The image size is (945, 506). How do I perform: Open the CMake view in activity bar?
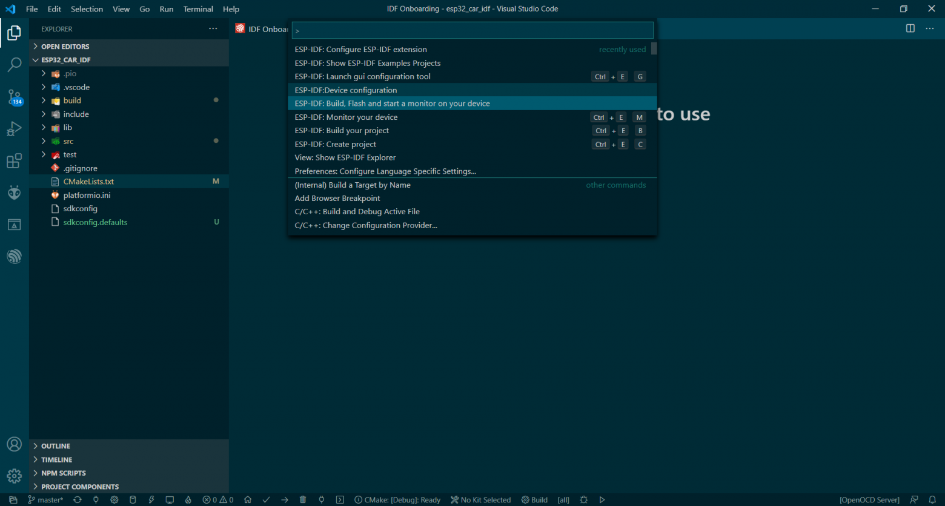[x=14, y=225]
